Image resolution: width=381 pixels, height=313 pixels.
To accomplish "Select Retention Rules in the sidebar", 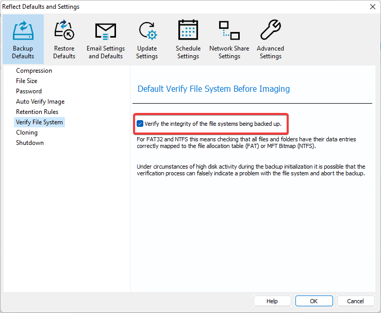I will click(x=37, y=112).
